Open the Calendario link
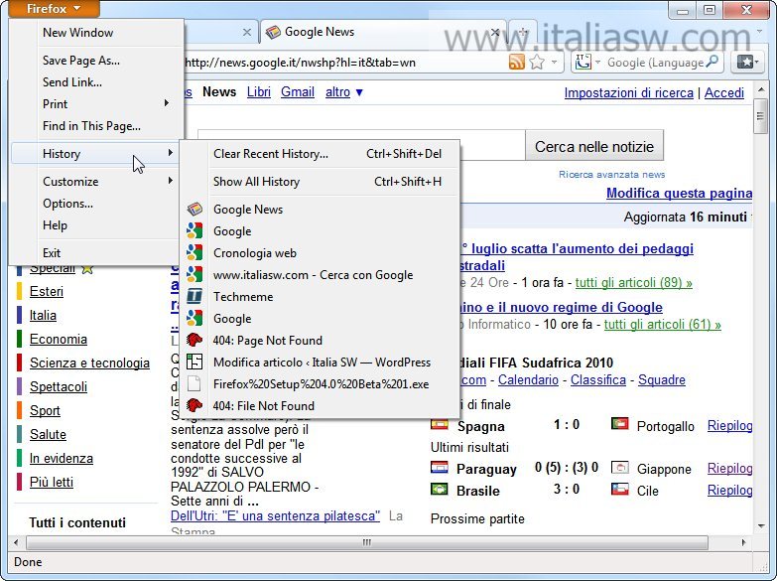 point(528,379)
